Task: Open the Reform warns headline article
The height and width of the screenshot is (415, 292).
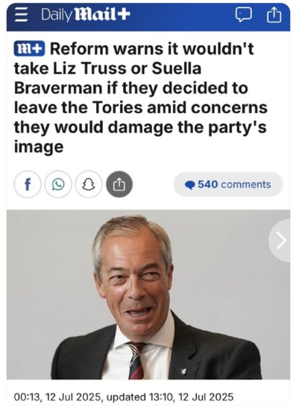Action: click(141, 98)
